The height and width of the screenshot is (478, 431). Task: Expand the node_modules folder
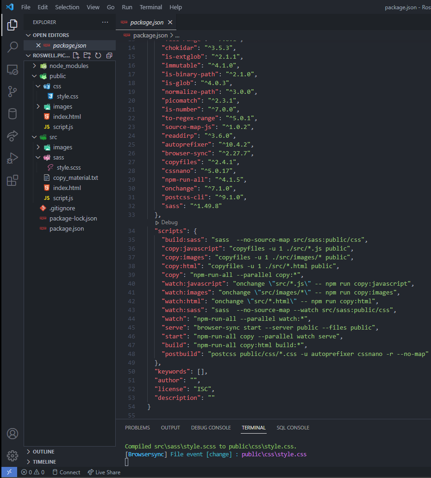[x=69, y=66]
